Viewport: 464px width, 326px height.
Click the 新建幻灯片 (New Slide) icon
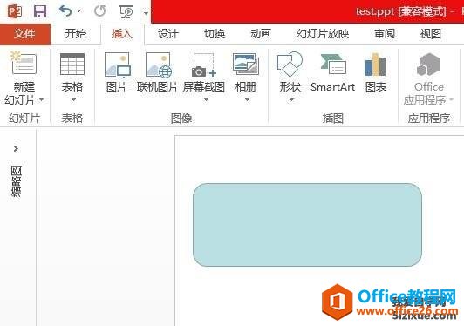tap(24, 63)
